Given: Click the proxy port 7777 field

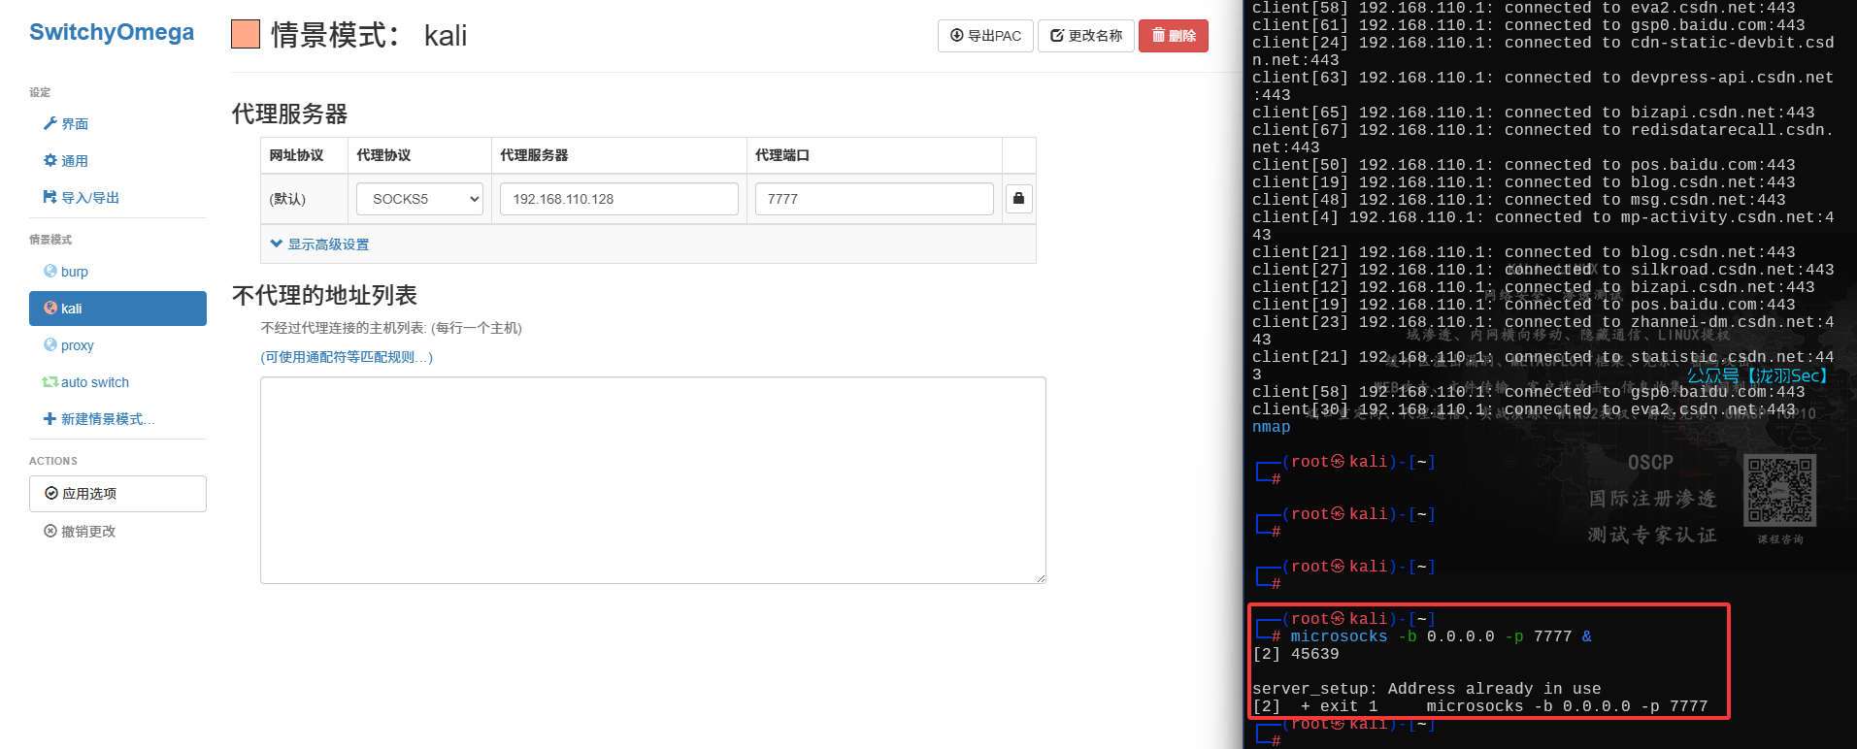Looking at the screenshot, I should 874,199.
